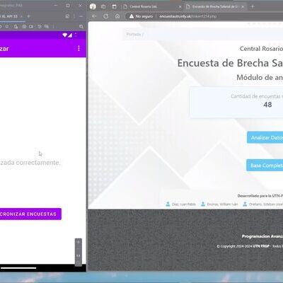
Task: Open the browser workspaces icon
Action: click(x=103, y=6)
